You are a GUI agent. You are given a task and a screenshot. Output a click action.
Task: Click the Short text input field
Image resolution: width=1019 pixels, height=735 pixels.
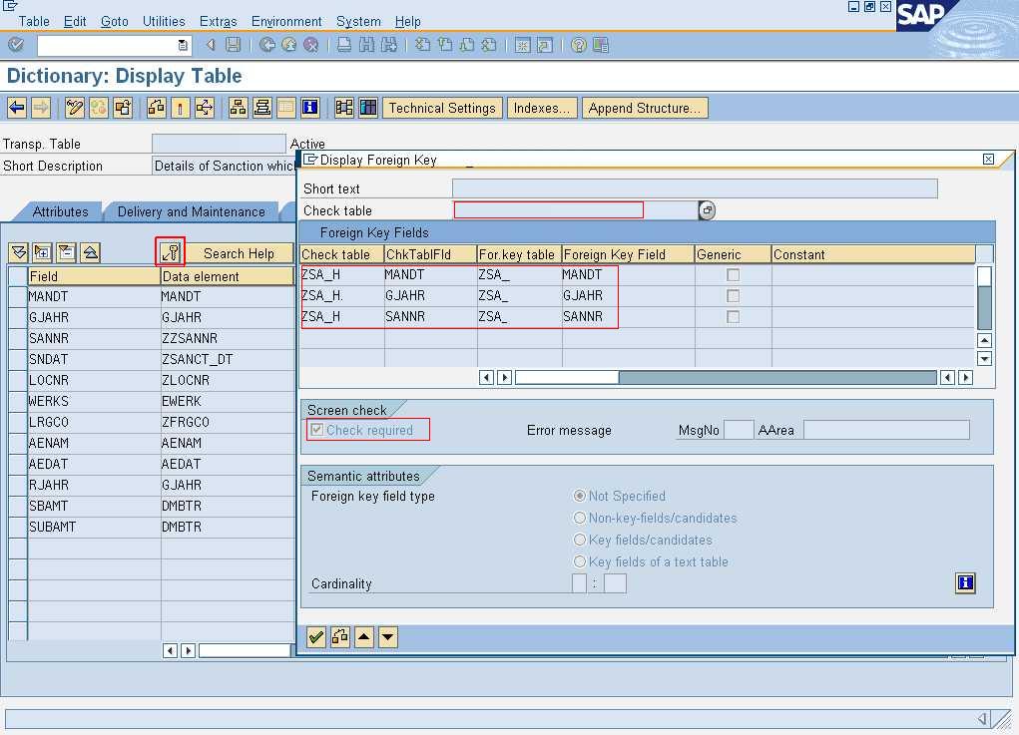pyautogui.click(x=699, y=187)
